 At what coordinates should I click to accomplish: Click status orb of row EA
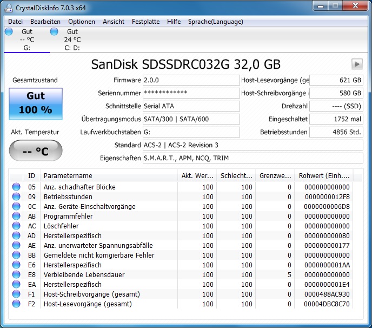coord(16,284)
